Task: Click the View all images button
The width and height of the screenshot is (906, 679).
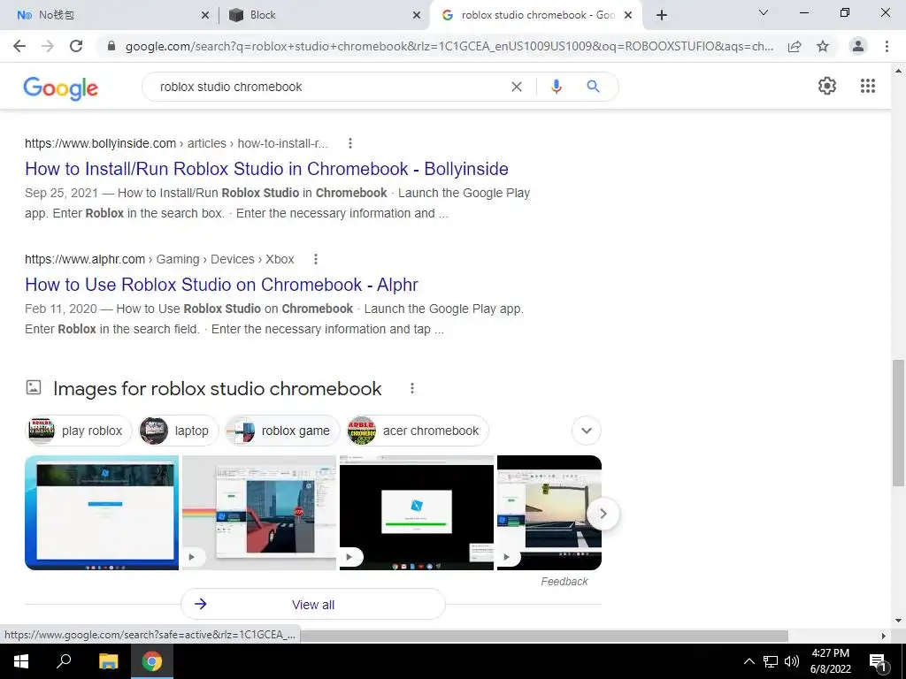Action: (313, 605)
